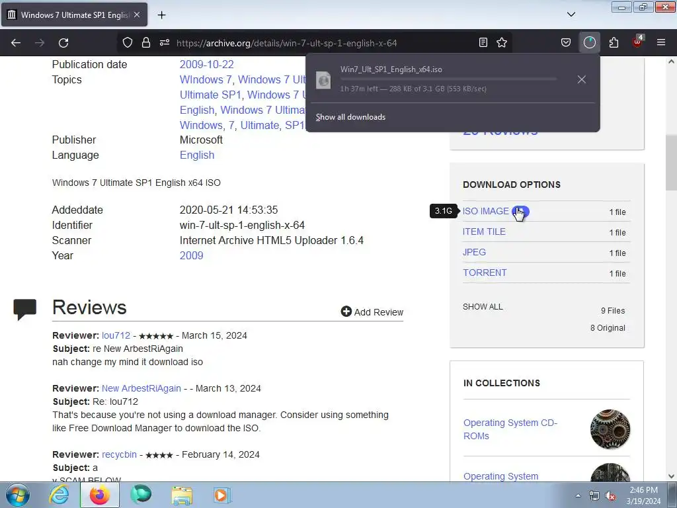Expand the list all tabs chevron
677x508 pixels.
pyautogui.click(x=571, y=15)
